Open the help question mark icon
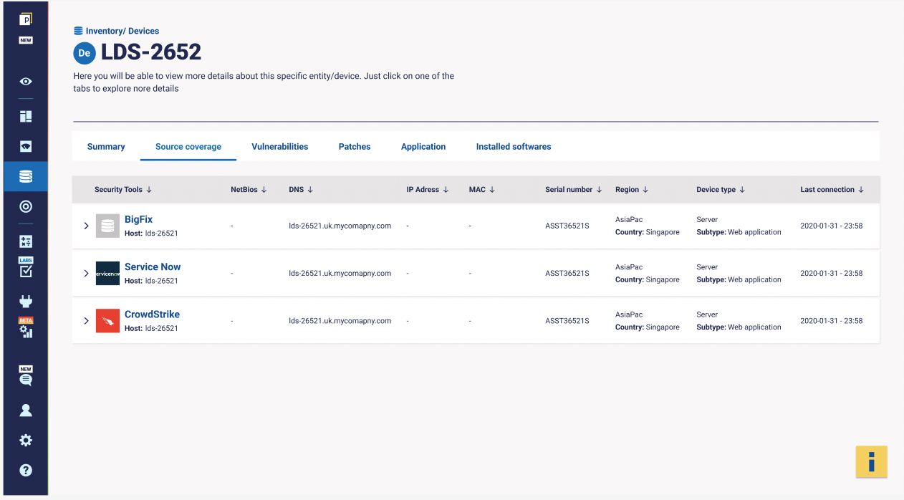 coord(26,471)
